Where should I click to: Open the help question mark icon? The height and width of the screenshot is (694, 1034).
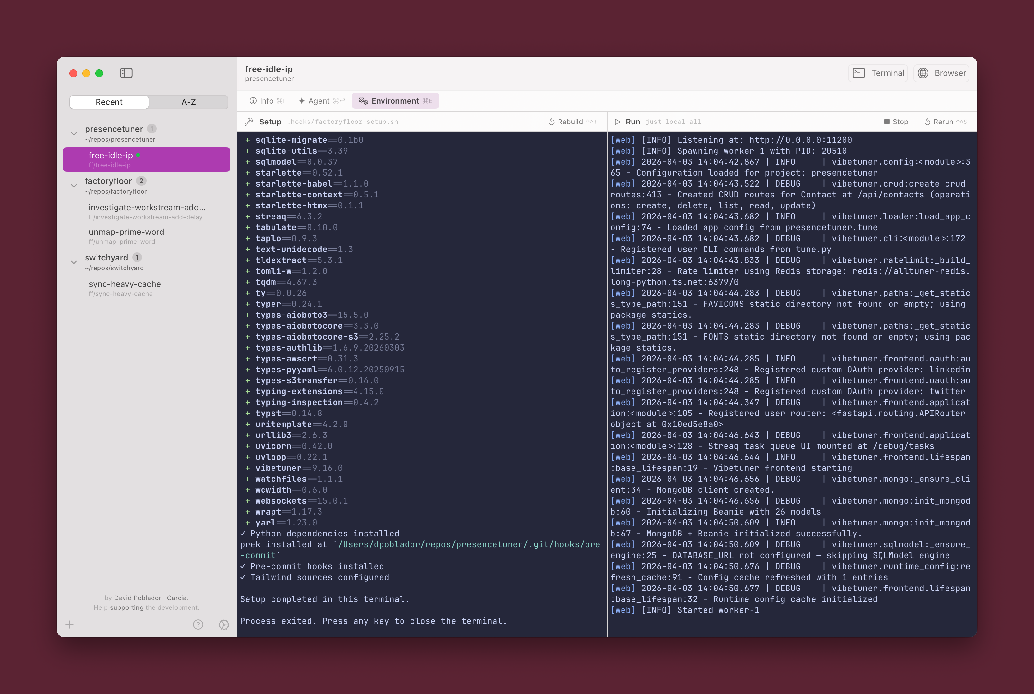198,625
